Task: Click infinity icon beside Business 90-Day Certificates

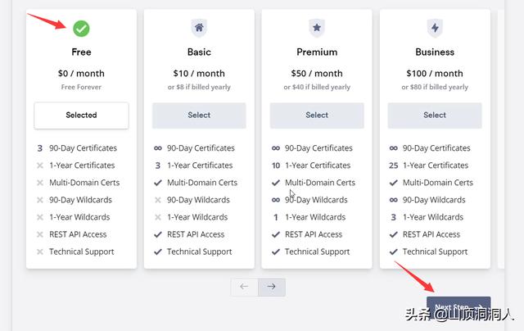Action: coord(394,148)
